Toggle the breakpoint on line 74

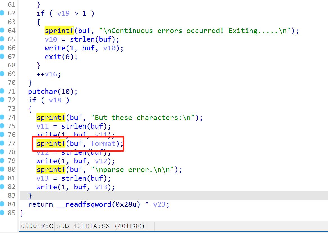pos(2,117)
